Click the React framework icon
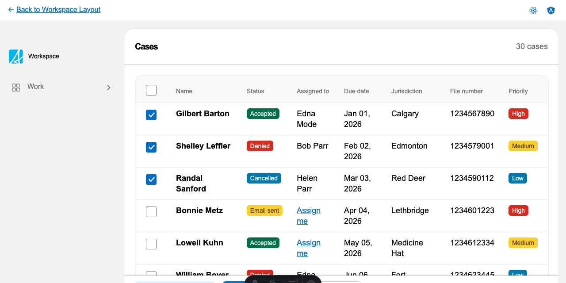 tap(533, 11)
